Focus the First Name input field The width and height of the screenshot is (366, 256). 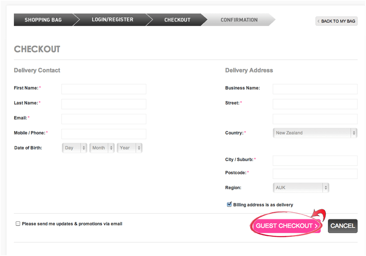tap(104, 89)
